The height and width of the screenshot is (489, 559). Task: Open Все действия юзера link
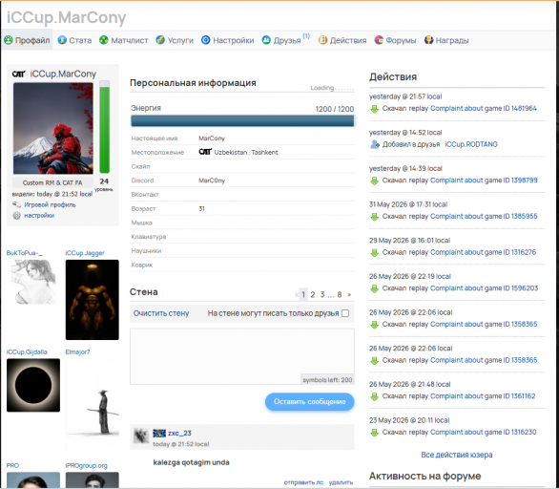457,455
